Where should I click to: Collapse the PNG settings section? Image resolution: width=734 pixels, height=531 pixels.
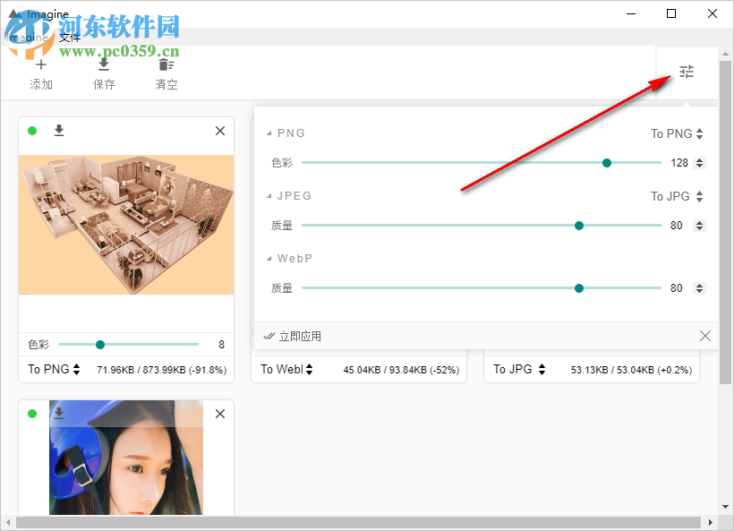(270, 133)
